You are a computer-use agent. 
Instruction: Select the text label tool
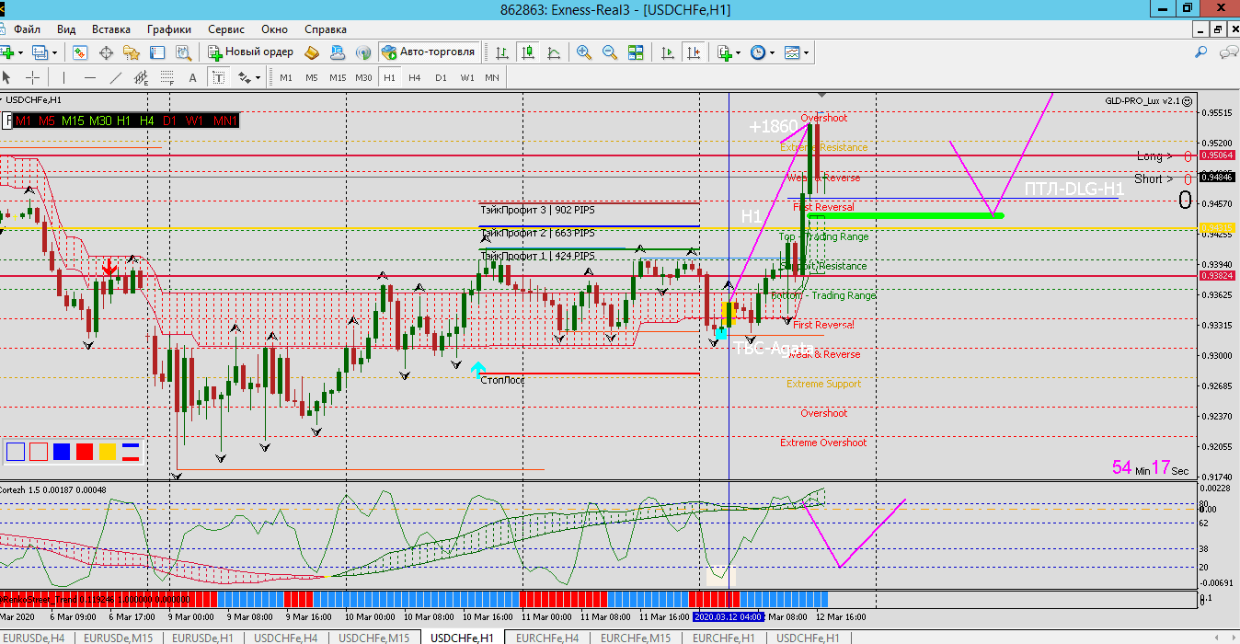(x=218, y=77)
